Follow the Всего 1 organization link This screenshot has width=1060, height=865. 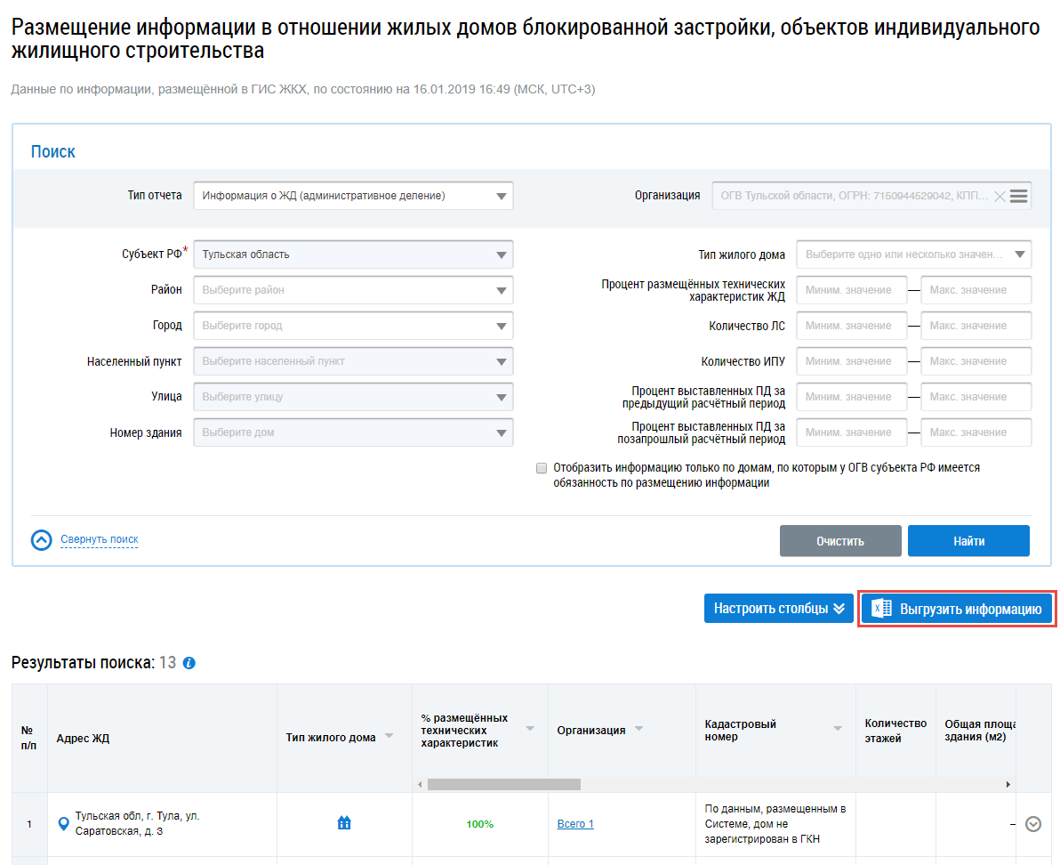click(x=575, y=824)
